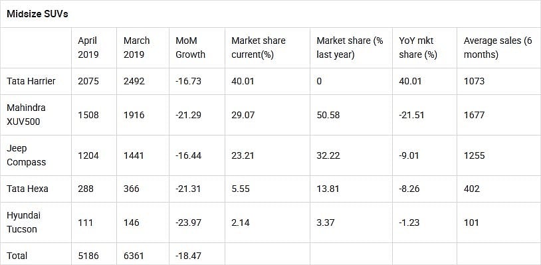Select the Tata Hexa row label
Image resolution: width=541 pixels, height=265 pixels.
click(x=27, y=189)
